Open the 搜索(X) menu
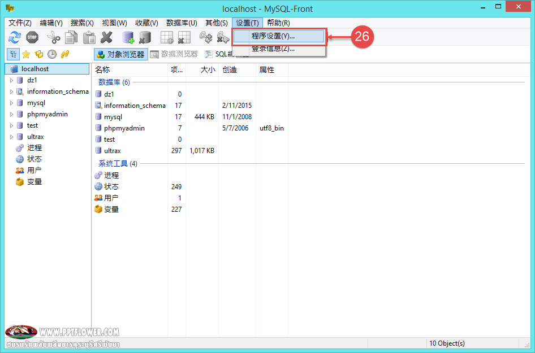Image resolution: width=535 pixels, height=353 pixels. click(x=82, y=23)
